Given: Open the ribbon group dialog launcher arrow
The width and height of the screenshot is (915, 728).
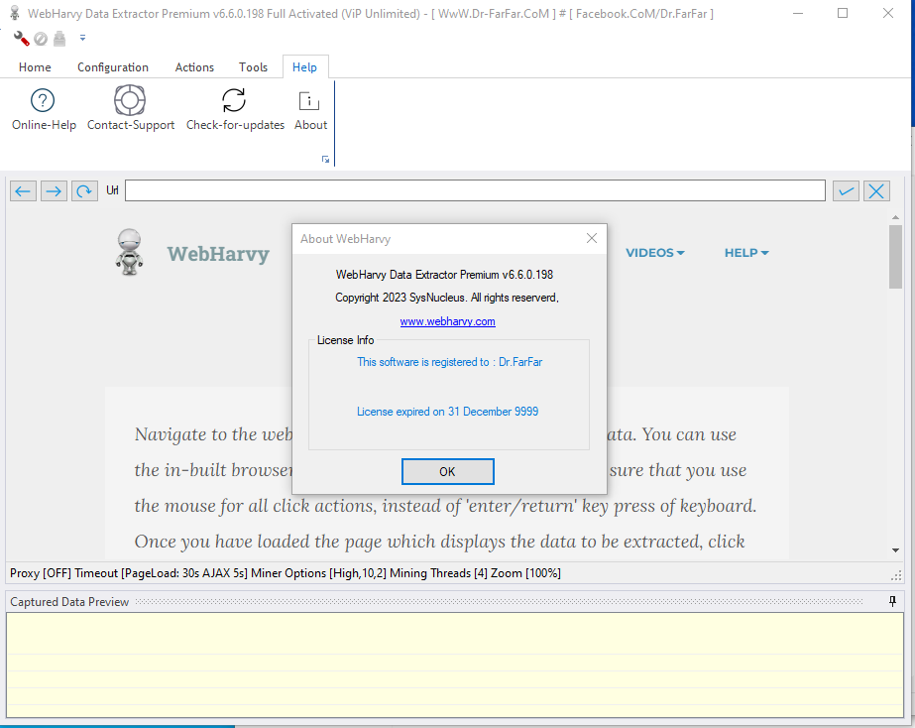Looking at the screenshot, I should point(325,160).
